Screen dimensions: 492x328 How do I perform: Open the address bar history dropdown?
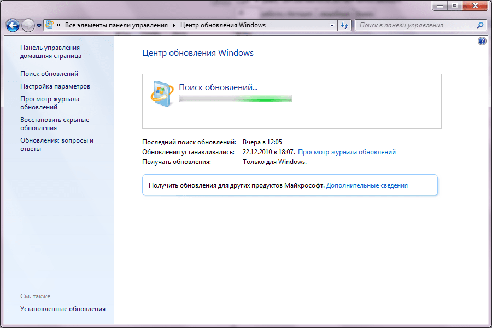point(332,26)
